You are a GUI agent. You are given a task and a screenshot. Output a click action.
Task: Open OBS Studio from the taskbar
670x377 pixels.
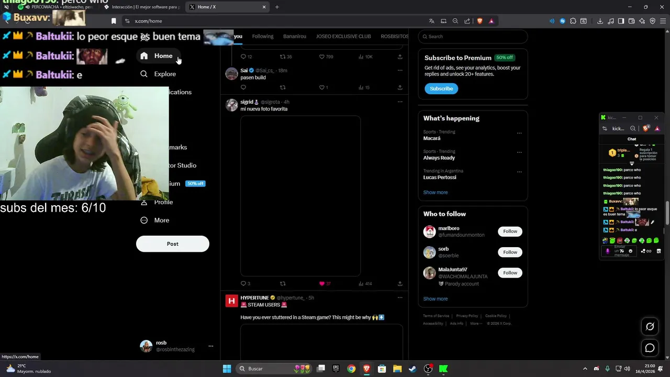coord(428,369)
